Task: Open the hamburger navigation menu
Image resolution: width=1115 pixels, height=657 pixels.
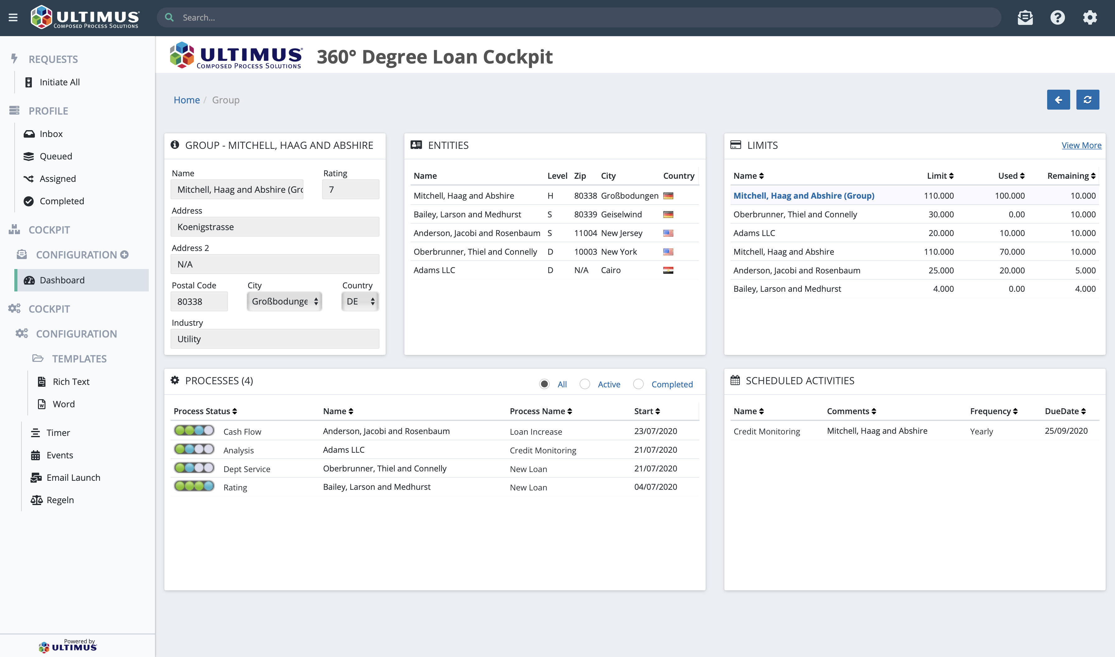Action: click(13, 17)
